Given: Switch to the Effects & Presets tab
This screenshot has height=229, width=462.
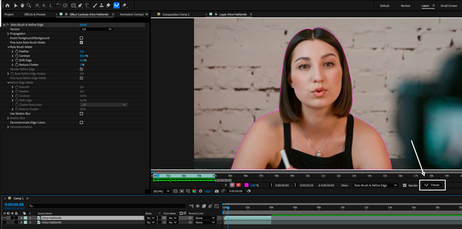Looking at the screenshot, I should click(35, 14).
